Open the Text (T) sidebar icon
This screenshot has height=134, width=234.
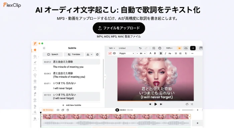[35, 69]
